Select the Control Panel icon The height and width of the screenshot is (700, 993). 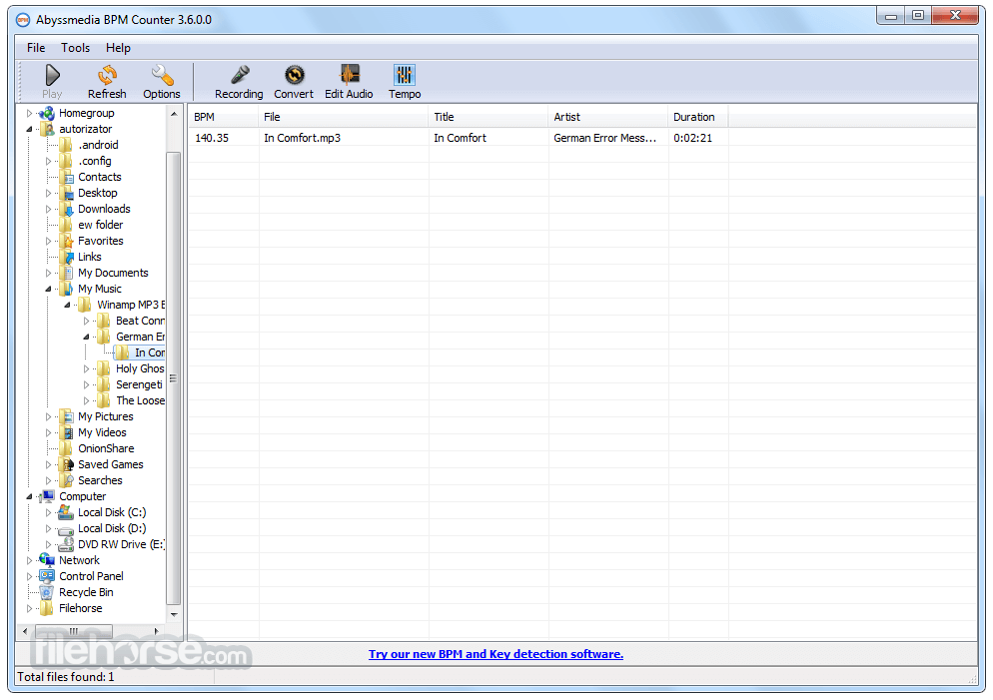(x=46, y=576)
